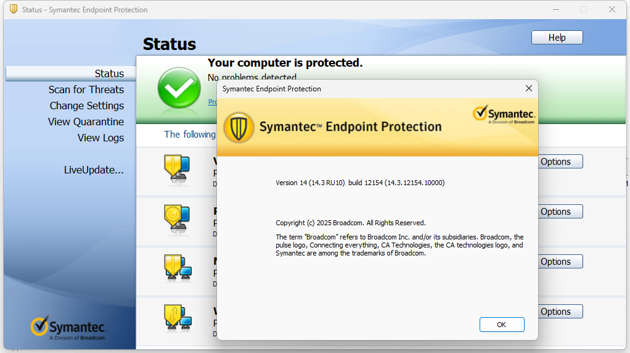Open View Logs in the sidebar
This screenshot has height=353, width=630.
point(100,138)
